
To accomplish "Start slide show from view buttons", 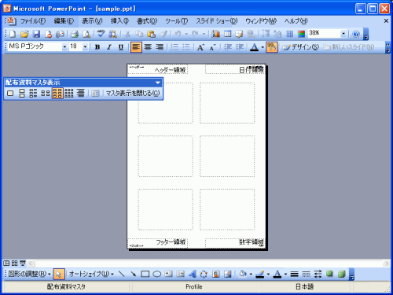I will [x=23, y=263].
